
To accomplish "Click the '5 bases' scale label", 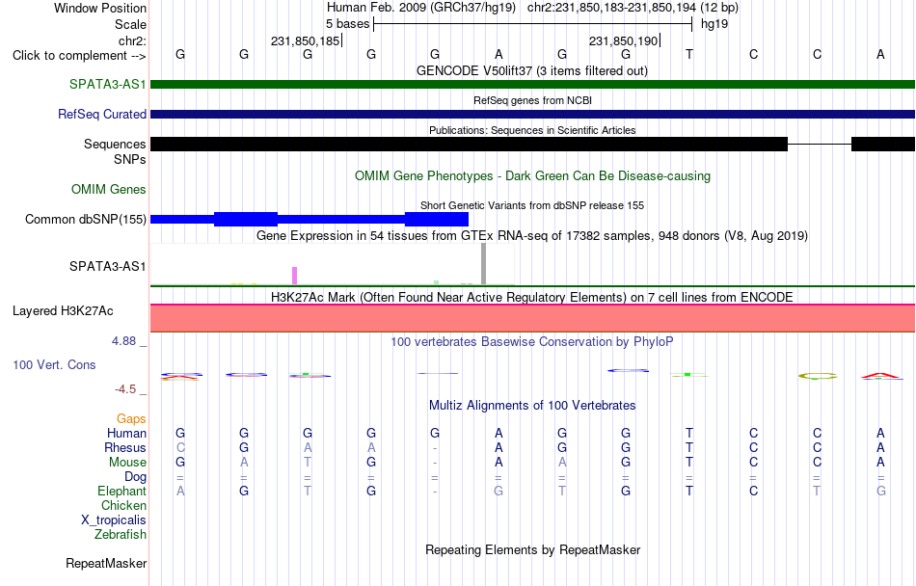I will pos(347,24).
